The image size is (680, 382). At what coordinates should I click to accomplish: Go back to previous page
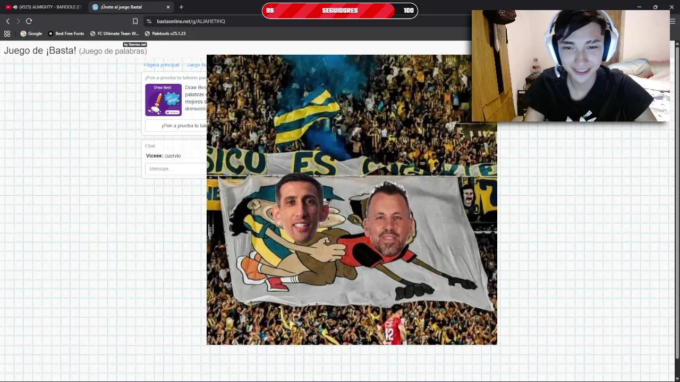pyautogui.click(x=7, y=21)
